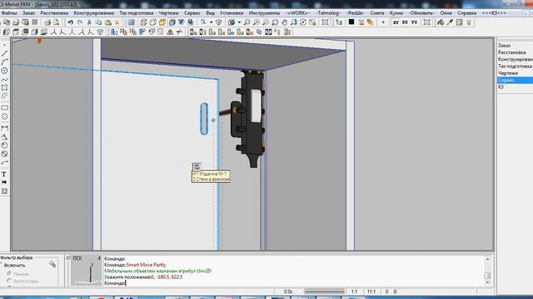Click the warning triangle icon
The height and width of the screenshot is (299, 533).
(x=170, y=32)
